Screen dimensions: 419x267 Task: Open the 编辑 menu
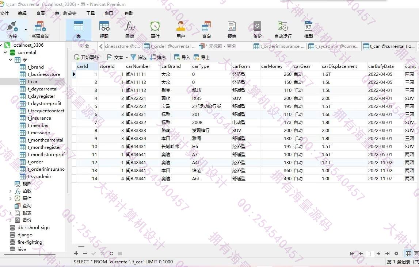click(22, 13)
